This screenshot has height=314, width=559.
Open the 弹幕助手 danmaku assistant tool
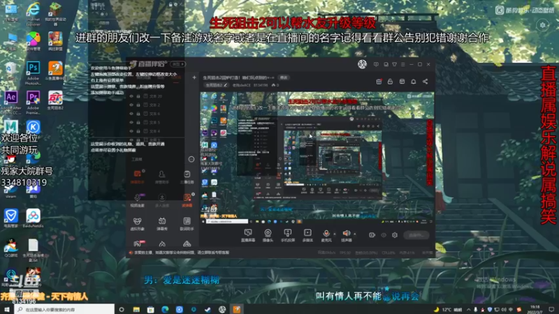[x=137, y=177]
